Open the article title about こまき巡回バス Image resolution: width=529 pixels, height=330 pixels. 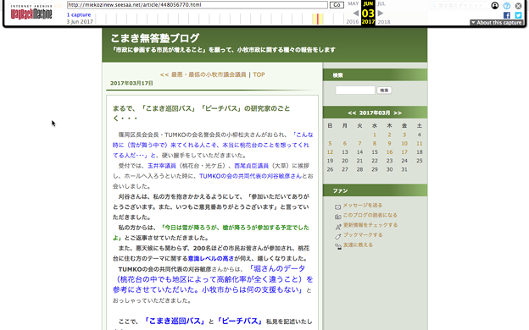(x=202, y=113)
